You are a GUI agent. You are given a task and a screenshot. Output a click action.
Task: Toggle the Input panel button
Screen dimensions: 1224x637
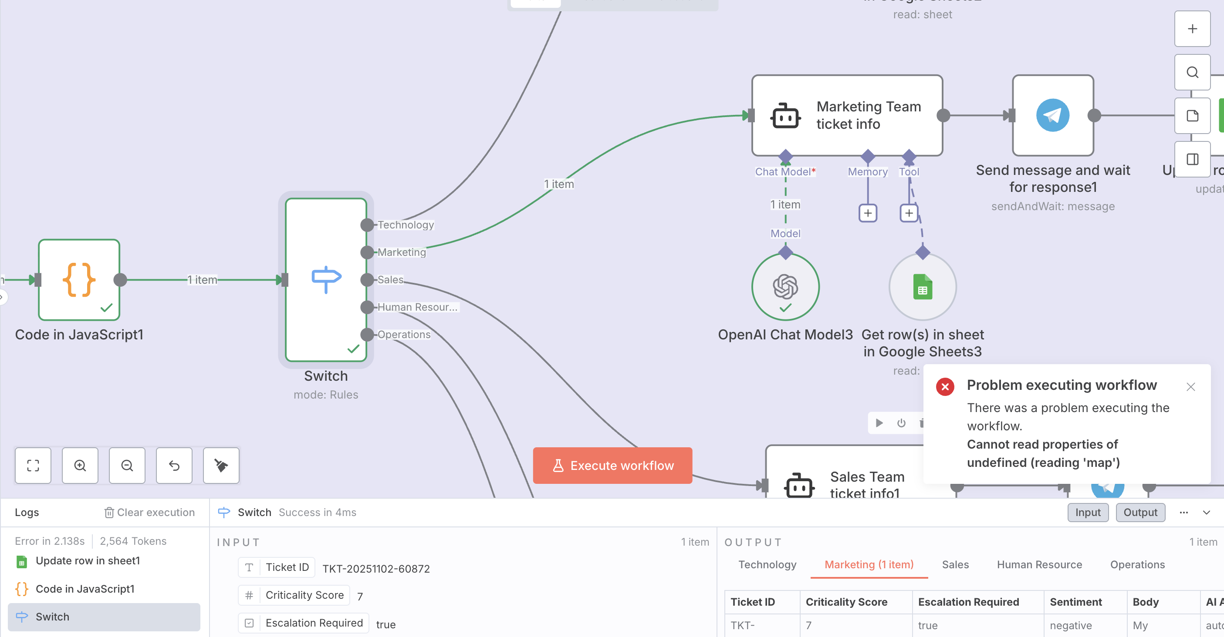pyautogui.click(x=1088, y=512)
